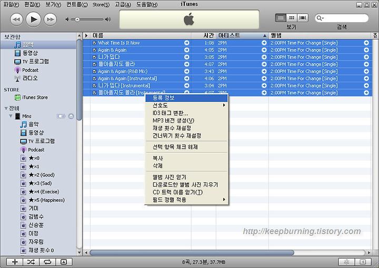Toggle shuffle button at bottom
This screenshot has width=379, height=268.
click(x=31, y=262)
